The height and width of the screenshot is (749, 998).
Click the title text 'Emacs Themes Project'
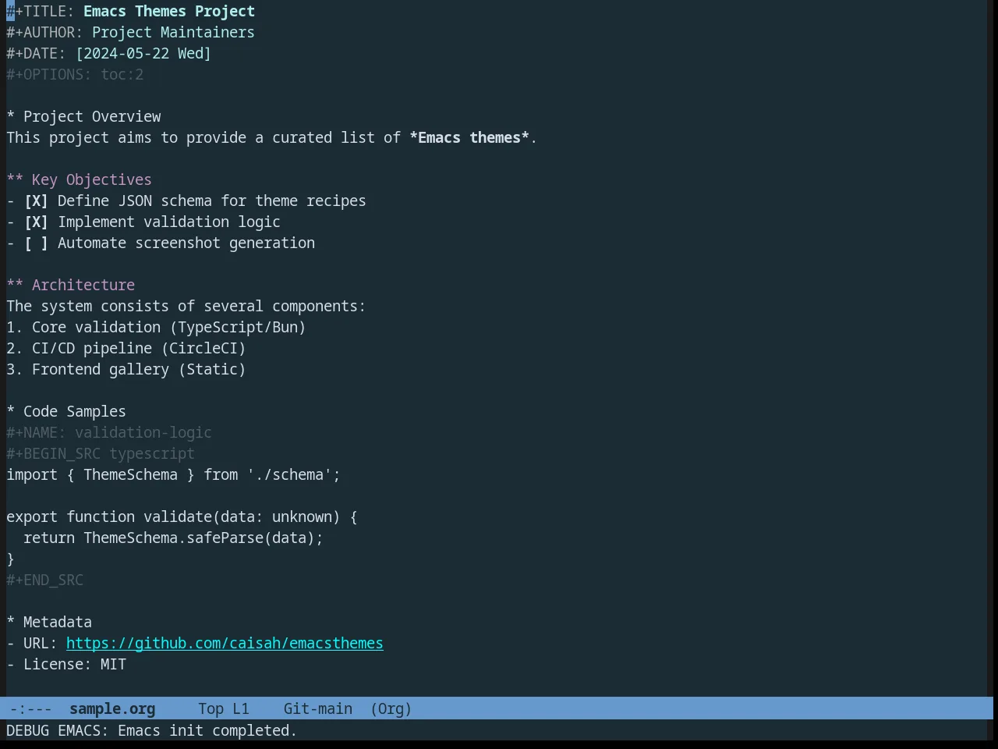point(169,11)
